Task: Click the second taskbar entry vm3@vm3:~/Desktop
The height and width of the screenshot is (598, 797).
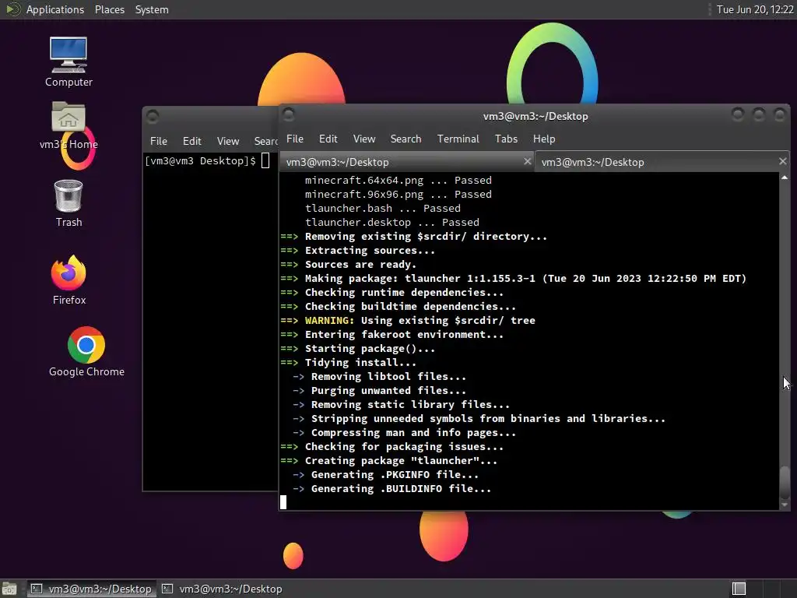Action: (222, 589)
